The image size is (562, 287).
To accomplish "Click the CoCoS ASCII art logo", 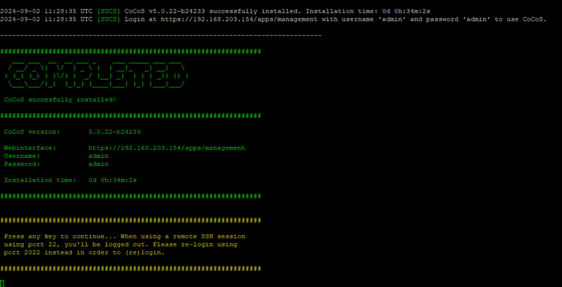I will coord(96,74).
